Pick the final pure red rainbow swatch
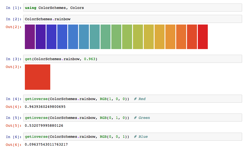The image size is (244, 148). point(203,37)
